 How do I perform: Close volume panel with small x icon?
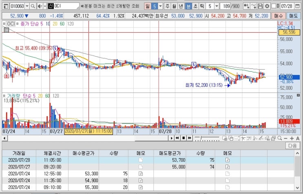(298, 95)
